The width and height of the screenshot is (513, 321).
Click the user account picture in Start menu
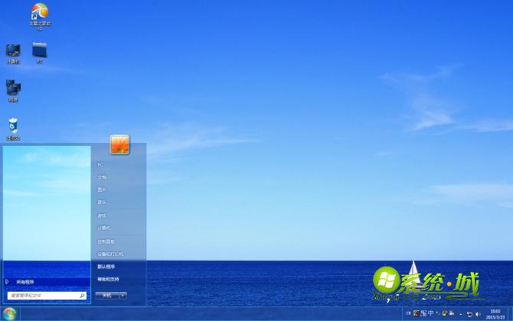(x=119, y=144)
